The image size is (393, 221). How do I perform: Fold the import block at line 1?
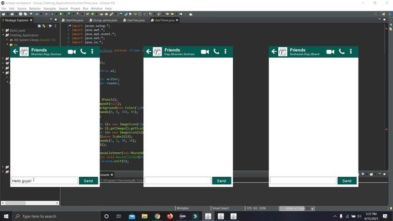coord(70,26)
